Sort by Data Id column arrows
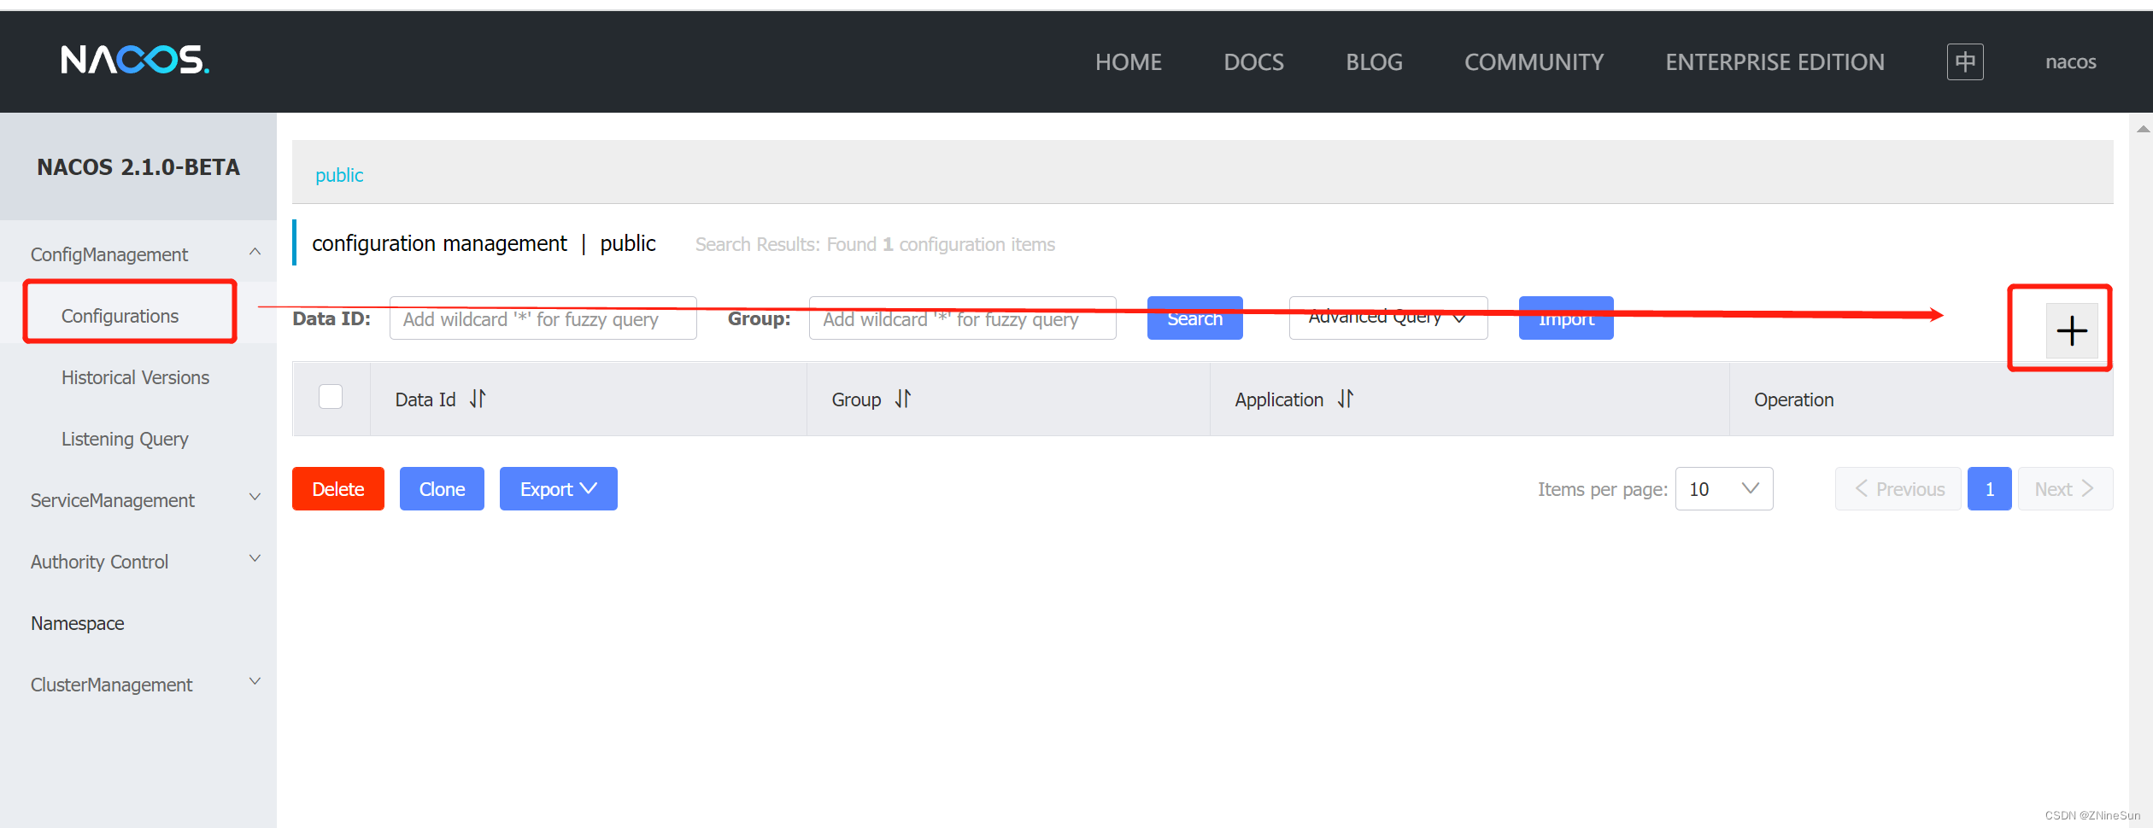 pos(478,399)
